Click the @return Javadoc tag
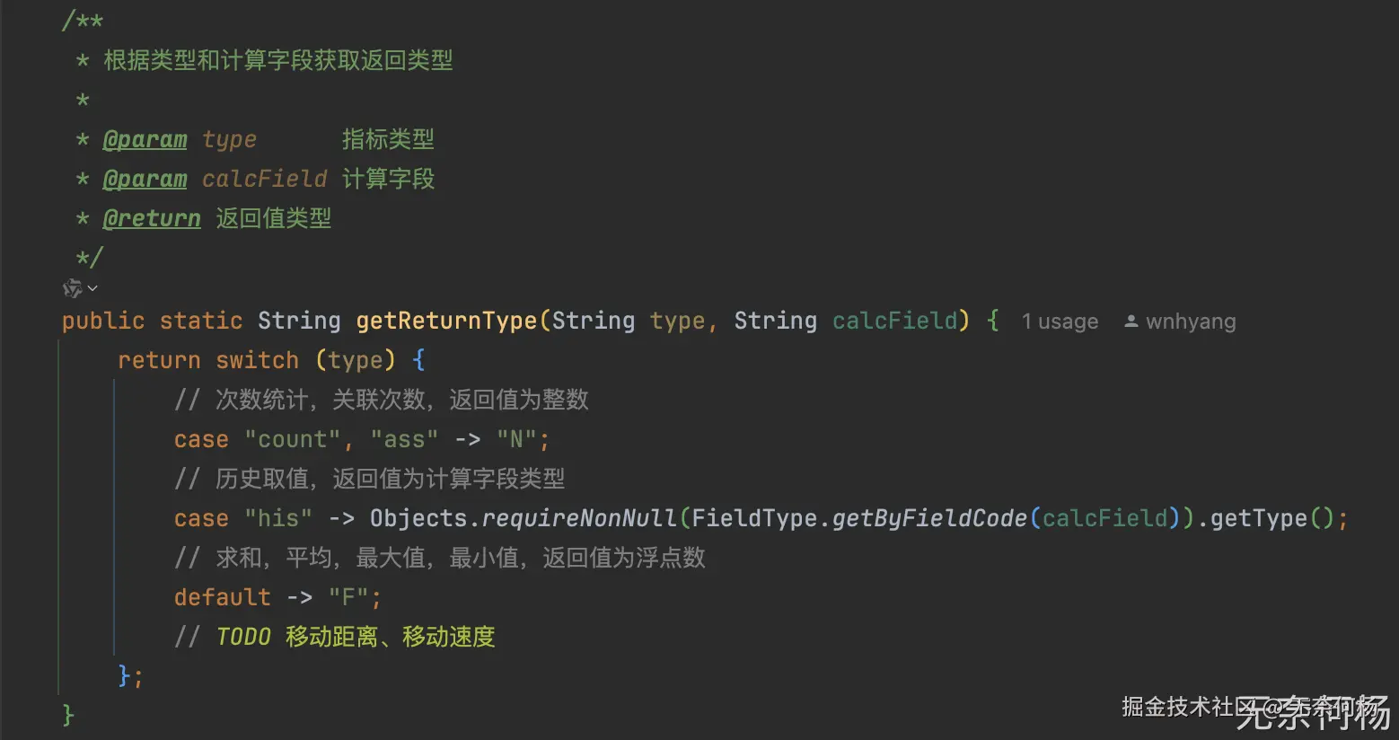Screen dimensions: 1399x740 152,219
